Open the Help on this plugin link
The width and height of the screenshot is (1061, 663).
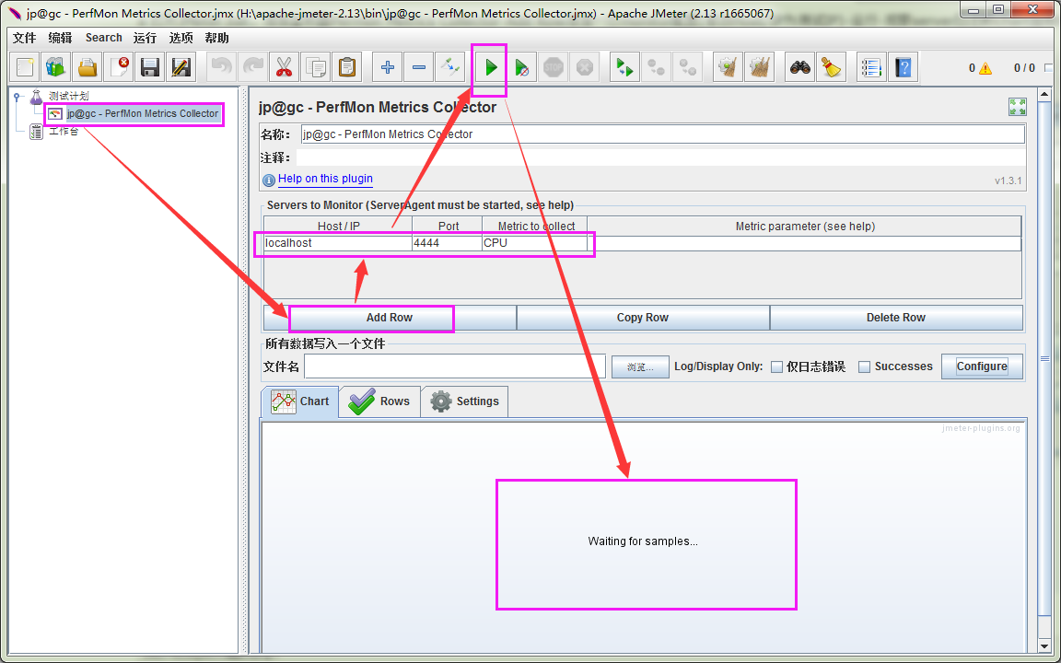point(325,179)
